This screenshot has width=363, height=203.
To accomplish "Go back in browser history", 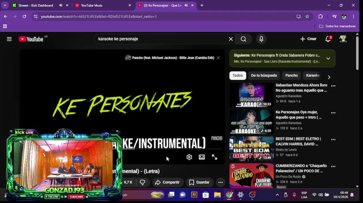I will (x=5, y=17).
